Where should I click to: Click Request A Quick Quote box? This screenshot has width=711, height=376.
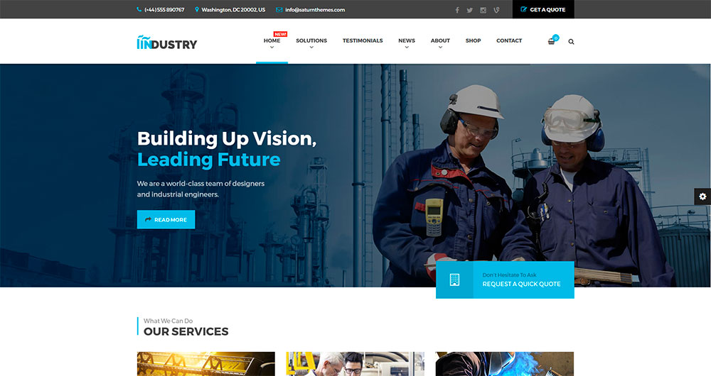click(505, 280)
